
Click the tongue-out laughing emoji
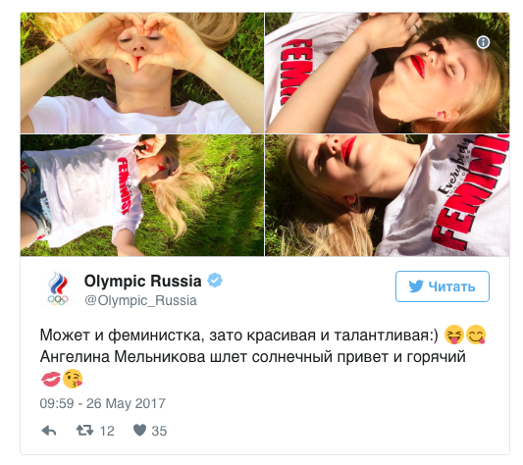[454, 335]
